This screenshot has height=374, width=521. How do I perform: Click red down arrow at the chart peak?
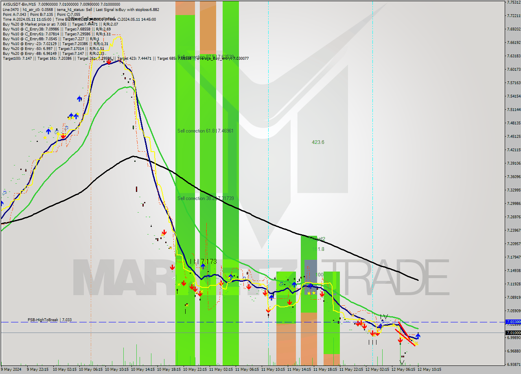coord(109,62)
